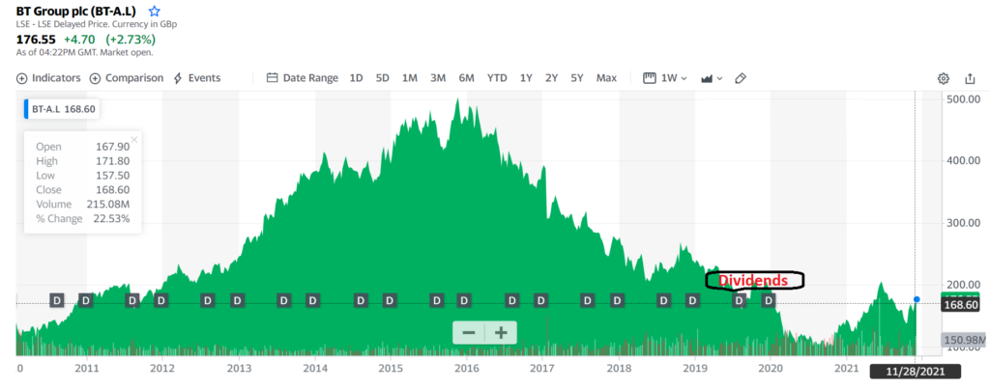Zoom in with the plus button

(x=501, y=333)
